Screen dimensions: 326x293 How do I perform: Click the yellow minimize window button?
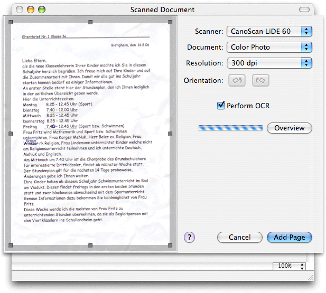click(x=31, y=10)
